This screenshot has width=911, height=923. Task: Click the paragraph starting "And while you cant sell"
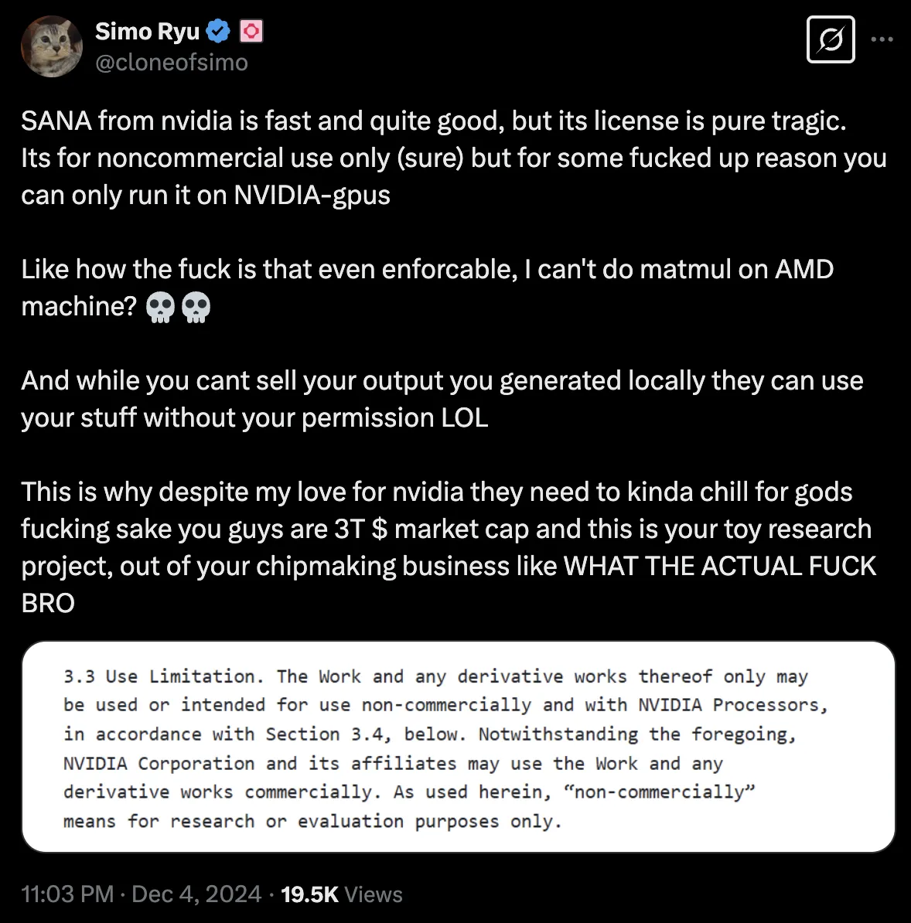[x=442, y=399]
